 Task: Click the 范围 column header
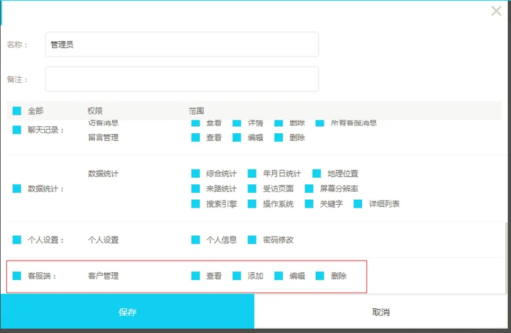pyautogui.click(x=197, y=111)
